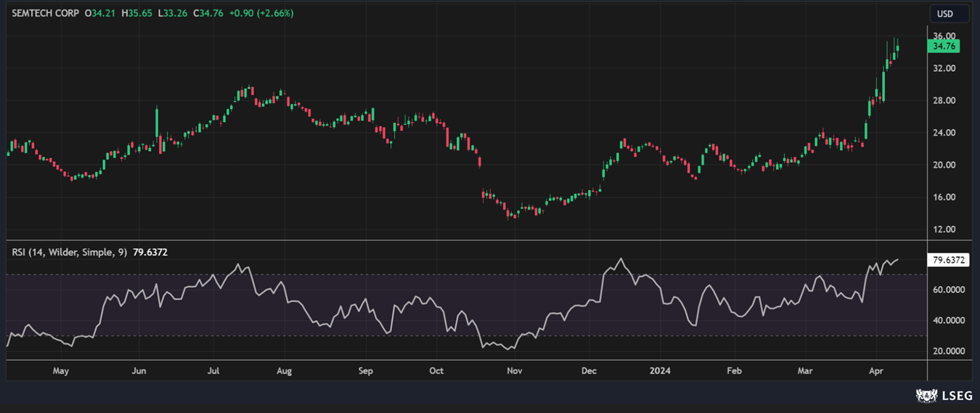Click the RSI (14, Wilder, Simple, 9) legend
Screen dimensions: 980x413
70,252
